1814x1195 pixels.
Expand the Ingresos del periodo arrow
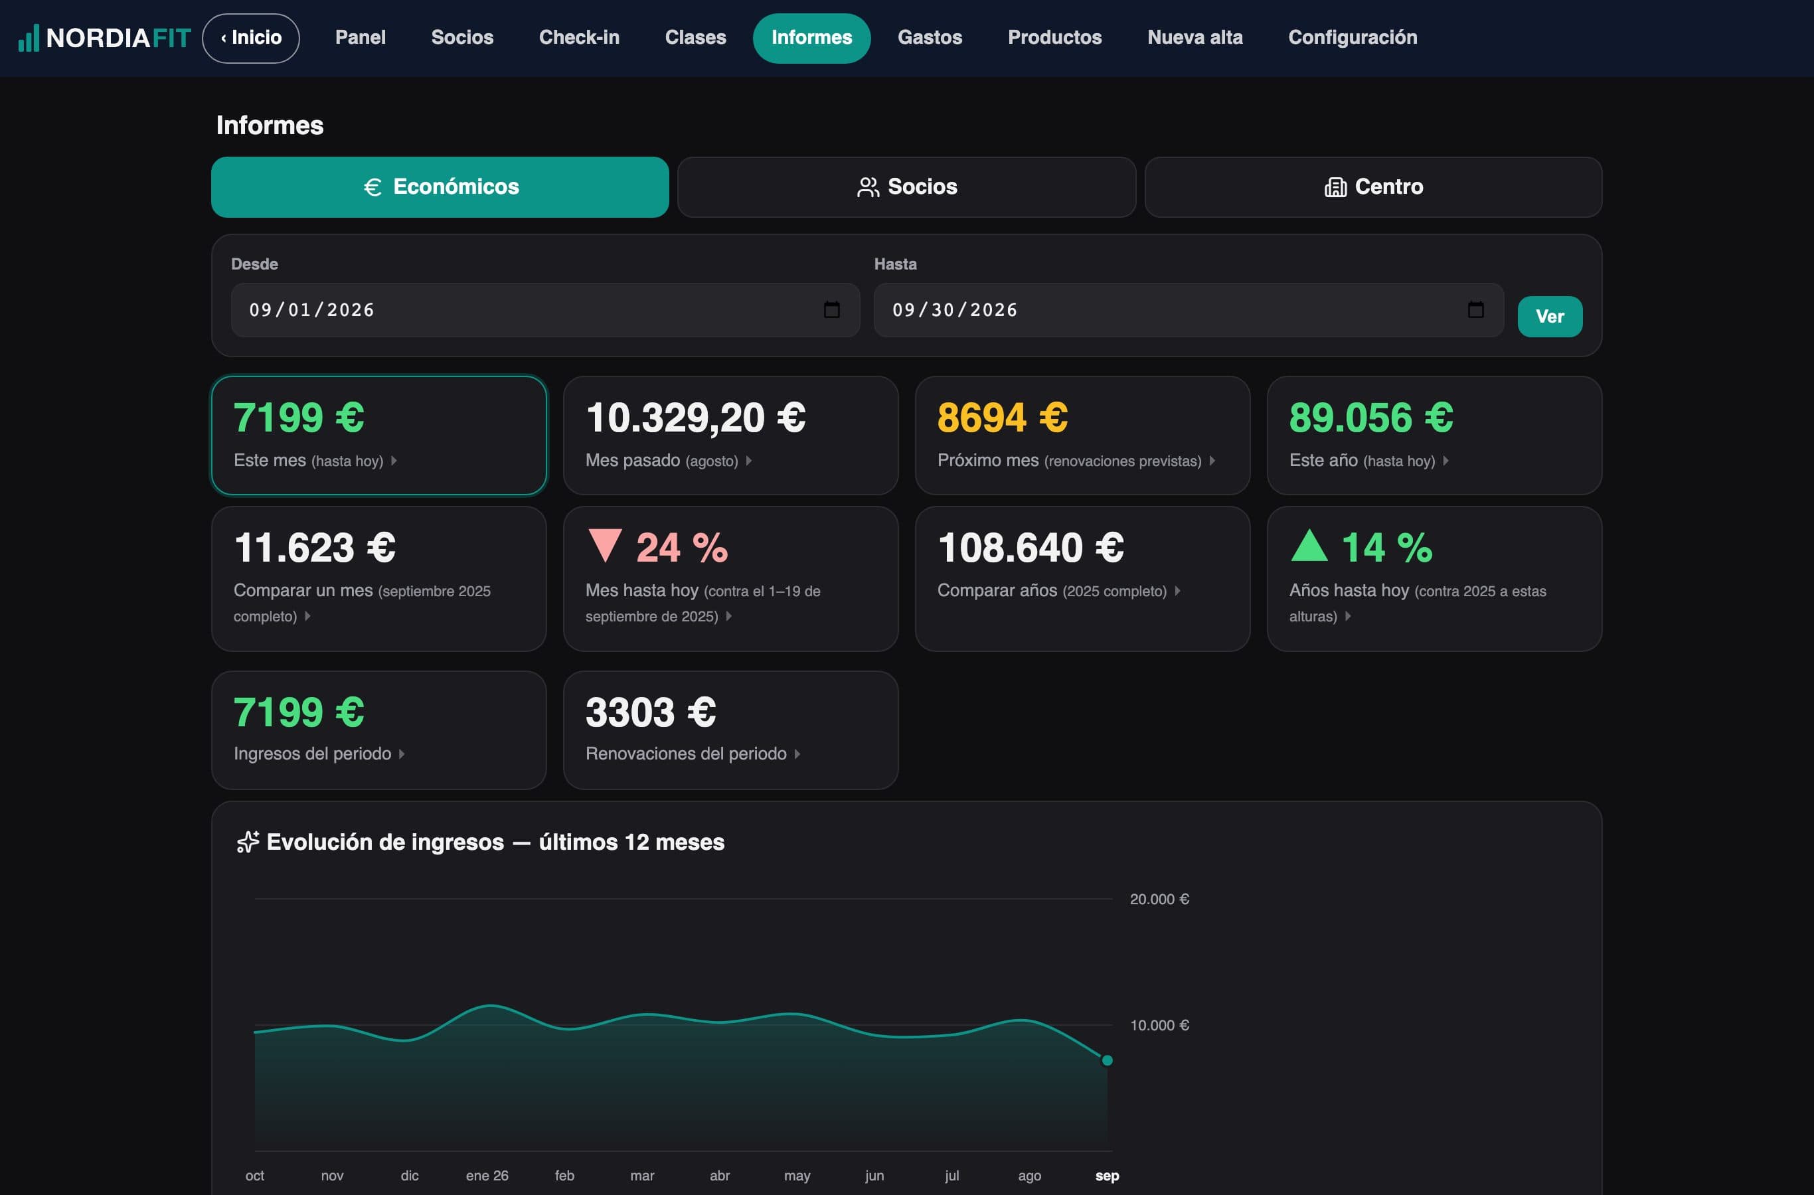click(402, 754)
